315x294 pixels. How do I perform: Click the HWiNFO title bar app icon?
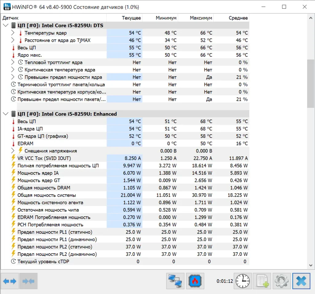tap(7, 7)
